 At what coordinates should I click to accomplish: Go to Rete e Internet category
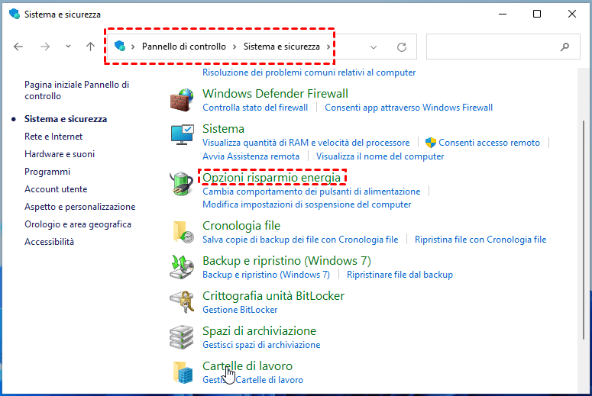coord(53,137)
